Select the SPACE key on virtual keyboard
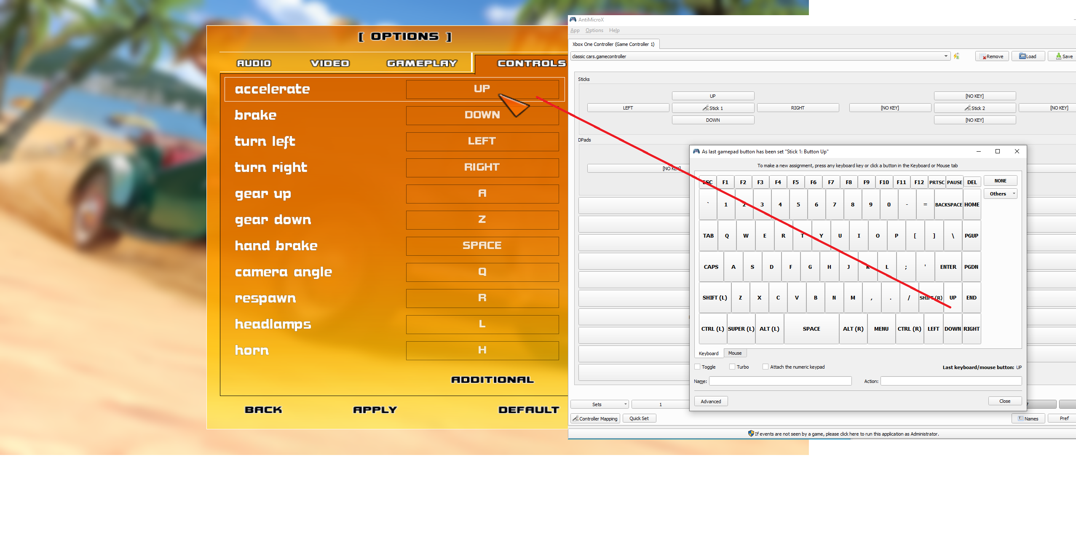Viewport: 1076px width, 538px height. pos(811,329)
